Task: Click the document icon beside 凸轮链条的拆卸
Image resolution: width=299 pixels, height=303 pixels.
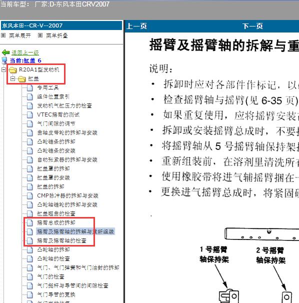Action: click(x=30, y=141)
